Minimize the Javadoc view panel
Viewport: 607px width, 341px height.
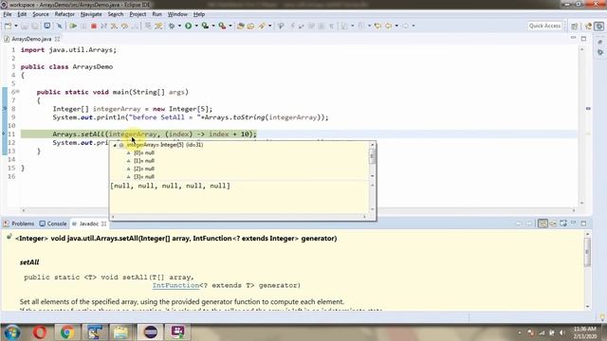pyautogui.click(x=573, y=224)
